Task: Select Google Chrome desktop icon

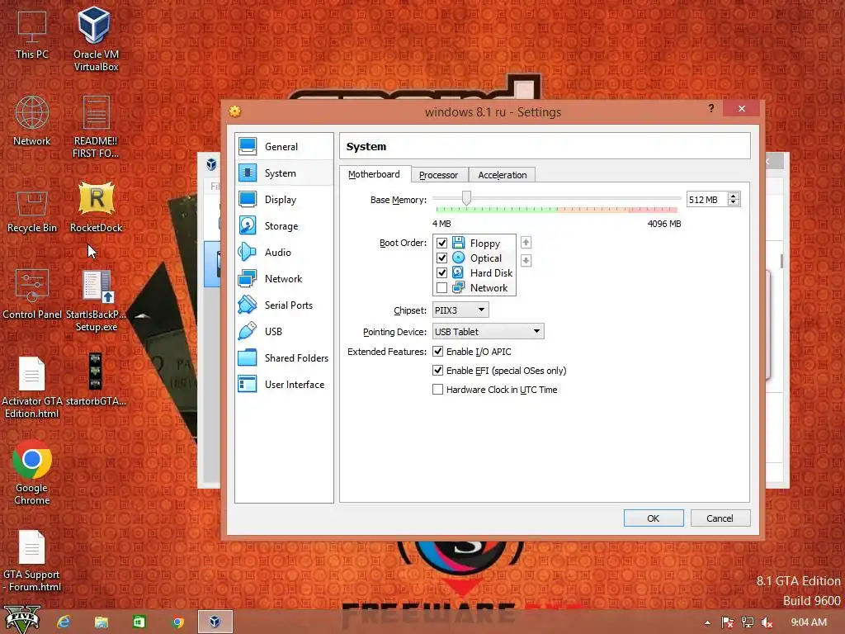Action: coord(32,473)
